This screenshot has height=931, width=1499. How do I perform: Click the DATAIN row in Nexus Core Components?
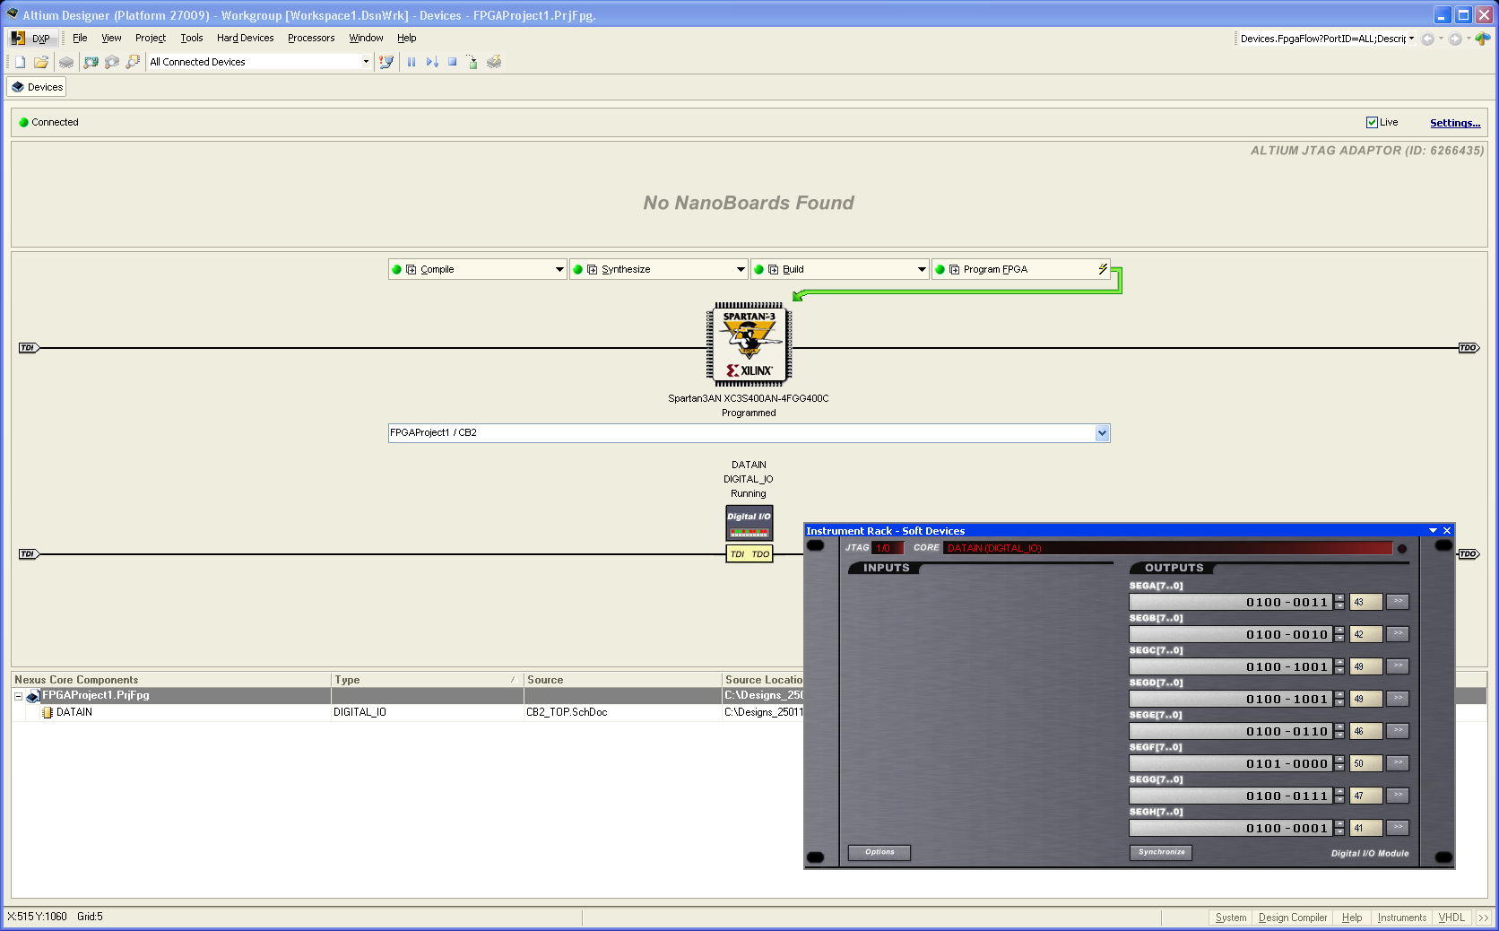tap(408, 712)
